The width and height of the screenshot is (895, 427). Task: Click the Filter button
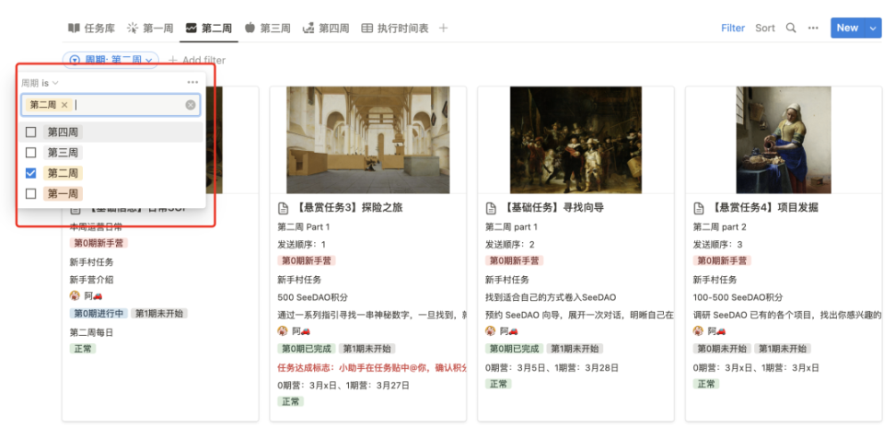click(733, 28)
